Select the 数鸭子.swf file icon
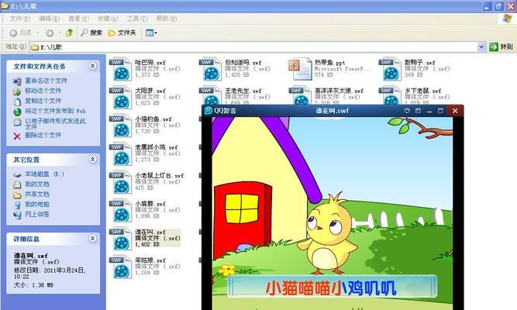The image size is (517, 310). coord(390,69)
